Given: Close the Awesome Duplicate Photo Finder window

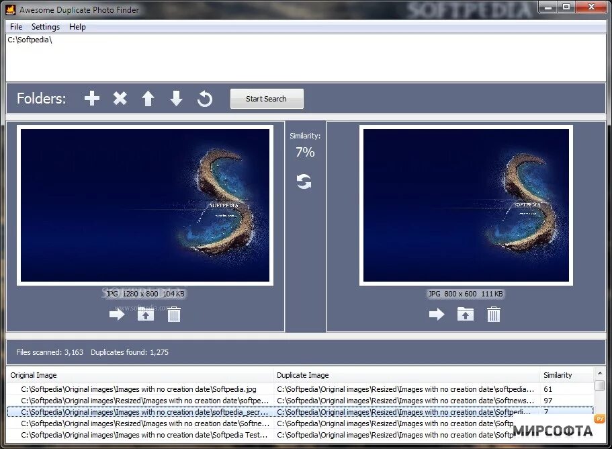Looking at the screenshot, I should click(x=591, y=7).
